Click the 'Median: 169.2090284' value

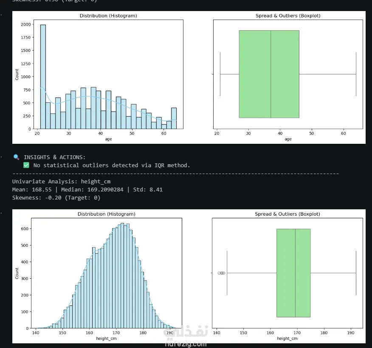click(x=92, y=190)
